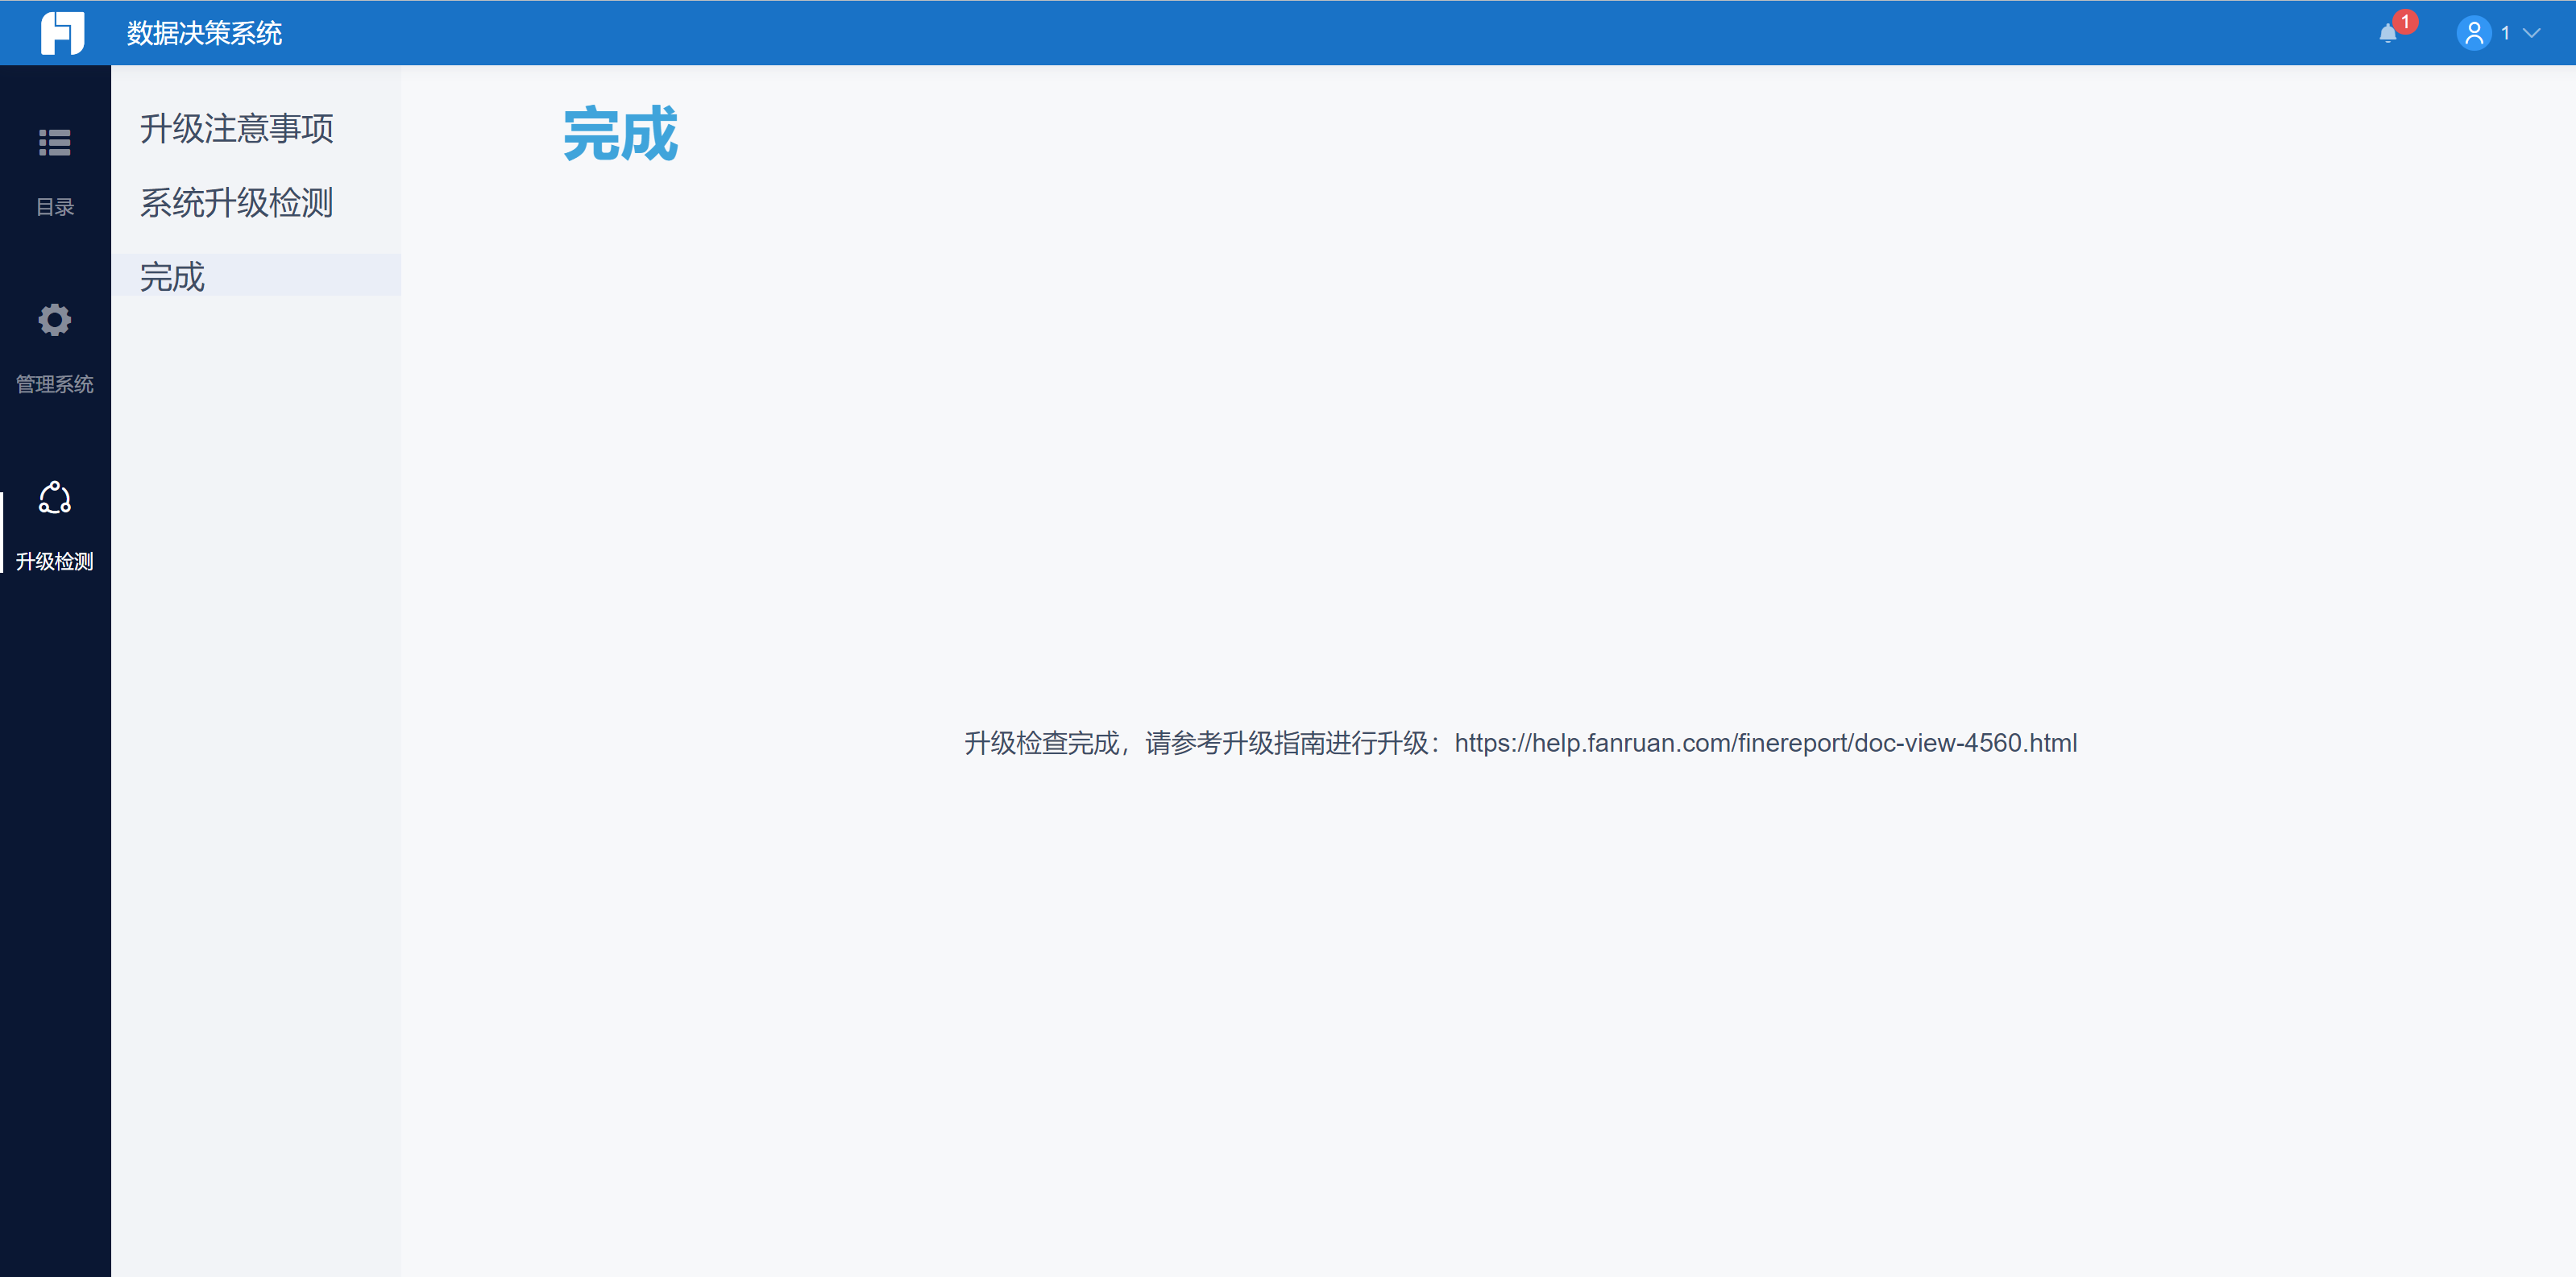Click the 管理系统 sidebar label

pyautogui.click(x=55, y=384)
